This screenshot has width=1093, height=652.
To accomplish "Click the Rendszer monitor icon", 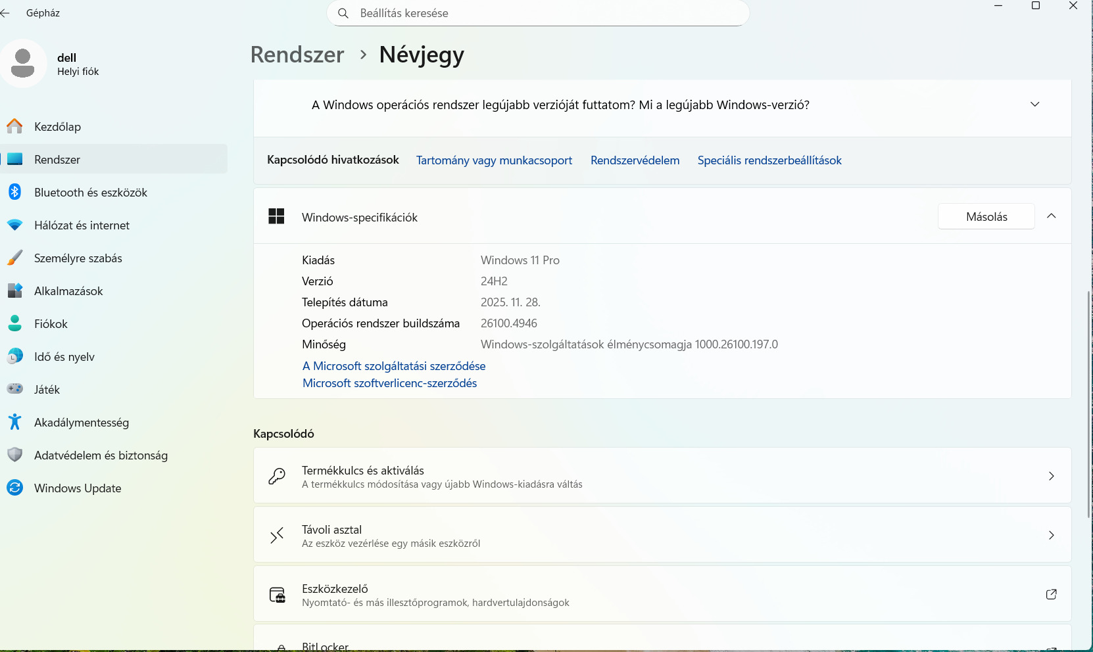I will pos(14,159).
